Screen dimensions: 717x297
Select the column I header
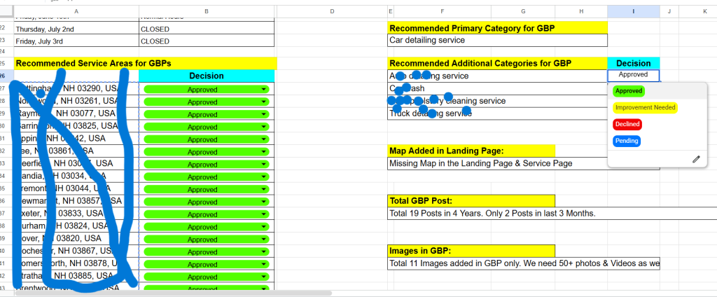(x=633, y=11)
